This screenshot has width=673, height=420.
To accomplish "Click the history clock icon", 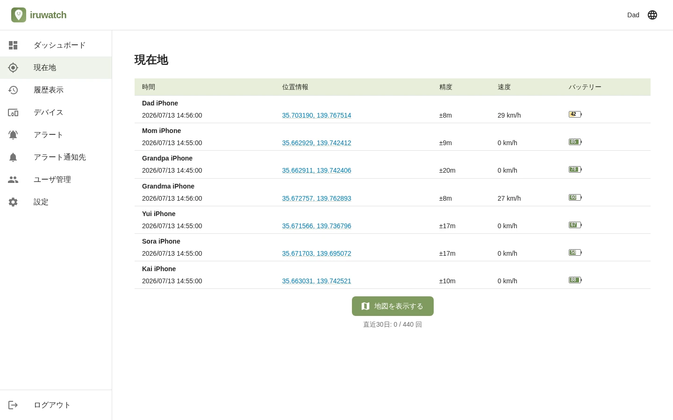I will click(13, 90).
